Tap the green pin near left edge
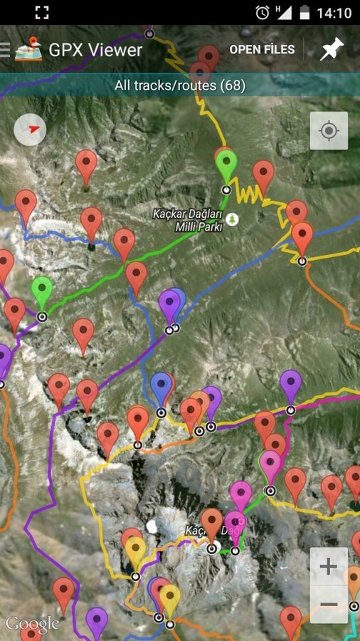 click(42, 293)
